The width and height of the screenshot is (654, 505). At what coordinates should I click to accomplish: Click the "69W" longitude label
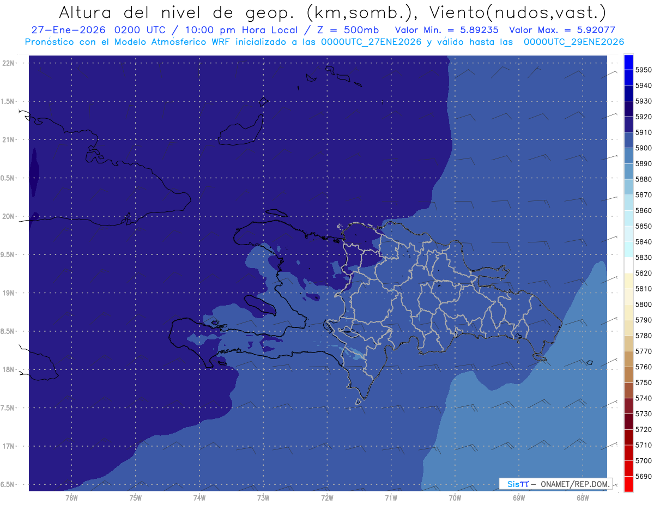(x=519, y=498)
